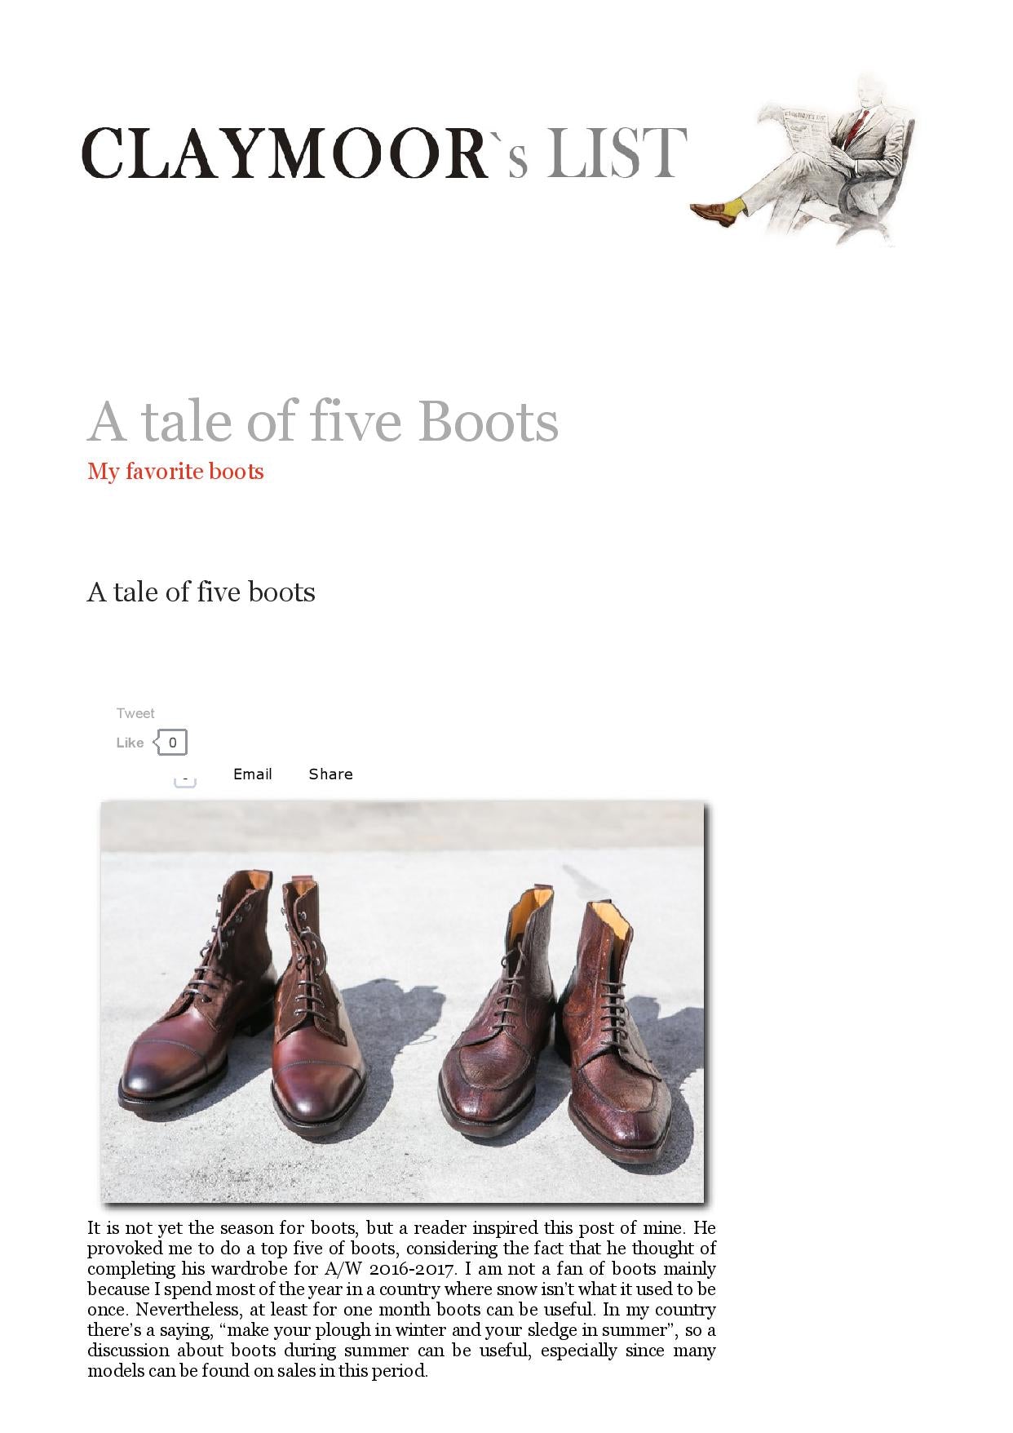Click the paragraph's first line about boots season
This screenshot has width=1013, height=1433.
(401, 1227)
